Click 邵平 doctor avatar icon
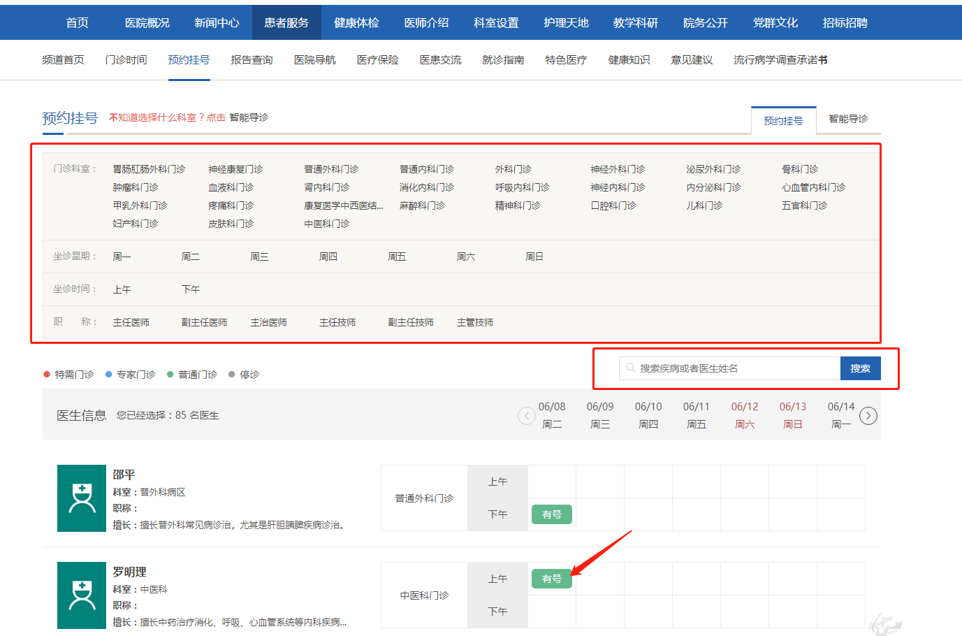The width and height of the screenshot is (962, 636). (82, 498)
